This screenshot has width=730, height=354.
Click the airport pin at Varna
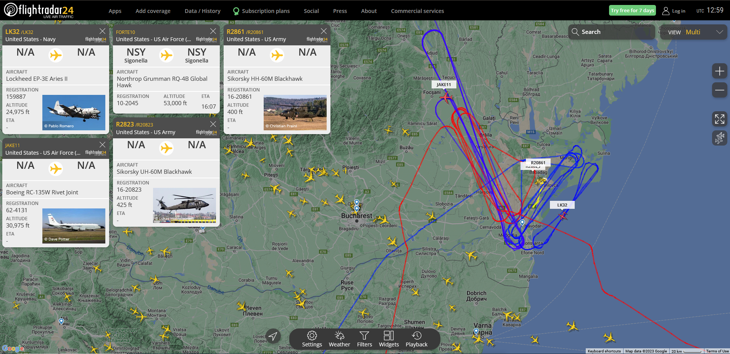[x=476, y=331]
